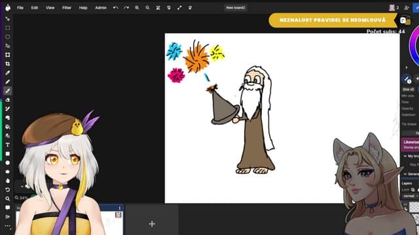Select the Crop tool
Image resolution: width=419 pixels, height=235 pixels.
pos(8,64)
